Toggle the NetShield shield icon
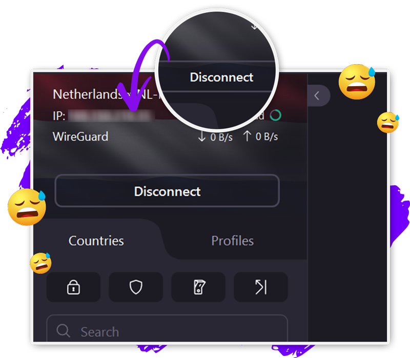The width and height of the screenshot is (410, 358). (x=136, y=287)
